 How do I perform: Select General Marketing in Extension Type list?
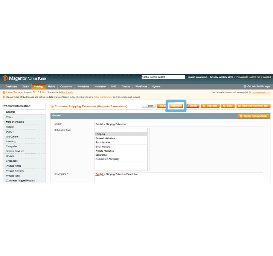[x=121, y=138]
